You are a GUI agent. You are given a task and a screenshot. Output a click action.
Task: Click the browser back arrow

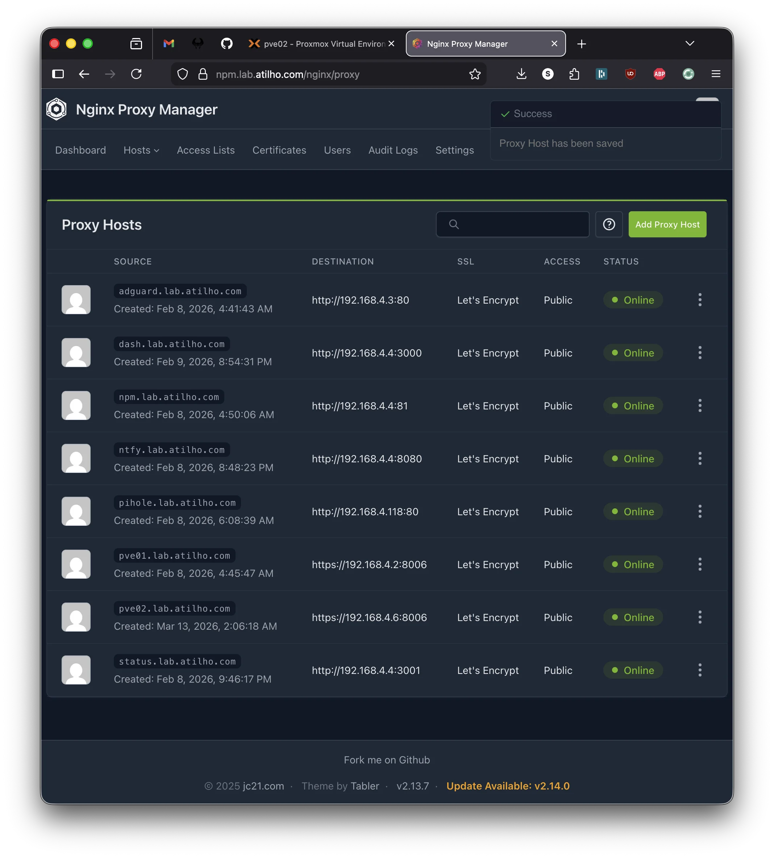[84, 74]
